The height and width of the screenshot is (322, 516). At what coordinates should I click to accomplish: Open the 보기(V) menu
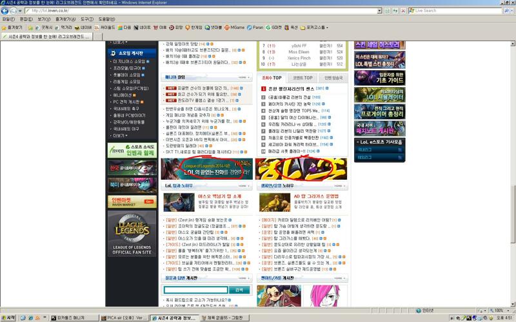(x=44, y=19)
